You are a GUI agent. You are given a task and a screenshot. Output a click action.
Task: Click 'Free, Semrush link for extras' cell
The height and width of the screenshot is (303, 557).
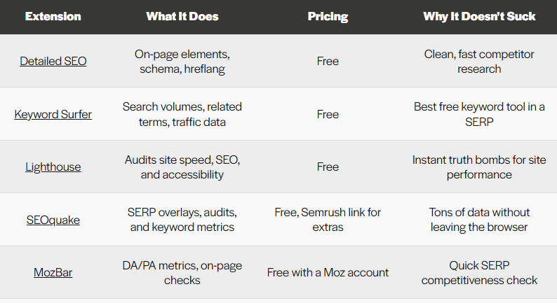point(328,220)
